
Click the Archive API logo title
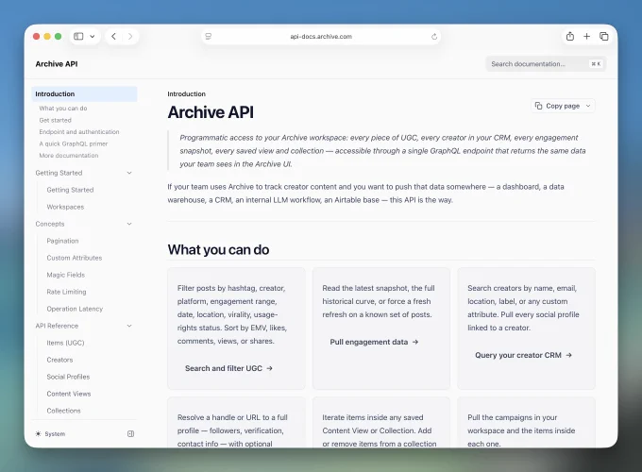pos(57,64)
